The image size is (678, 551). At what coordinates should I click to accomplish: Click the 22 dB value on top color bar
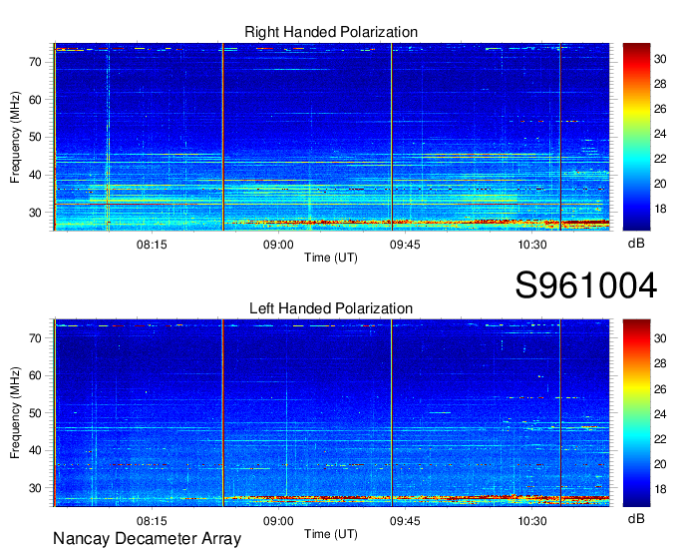[x=660, y=159]
